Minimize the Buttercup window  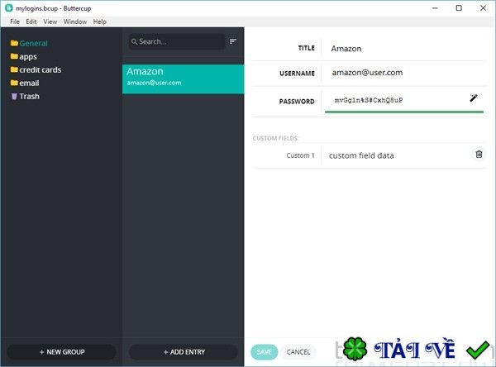point(435,8)
